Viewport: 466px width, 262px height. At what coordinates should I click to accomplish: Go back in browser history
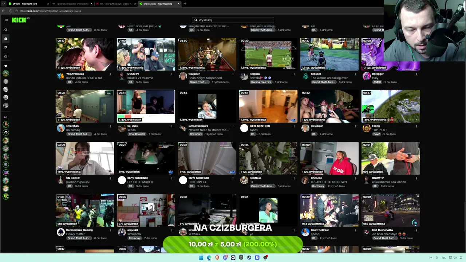(4, 11)
